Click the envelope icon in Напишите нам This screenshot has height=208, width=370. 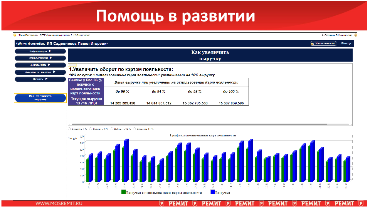313,44
